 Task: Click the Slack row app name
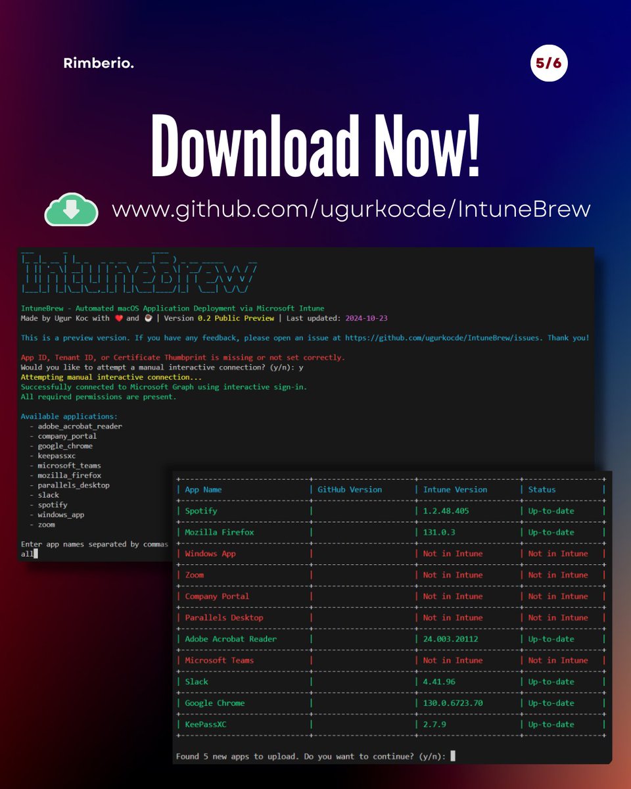click(x=196, y=682)
